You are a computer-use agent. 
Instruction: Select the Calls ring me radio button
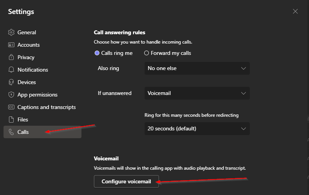97,53
